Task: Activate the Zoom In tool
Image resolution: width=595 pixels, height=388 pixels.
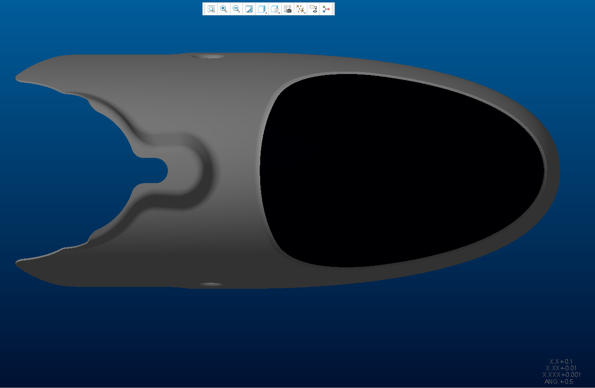Action: 224,9
